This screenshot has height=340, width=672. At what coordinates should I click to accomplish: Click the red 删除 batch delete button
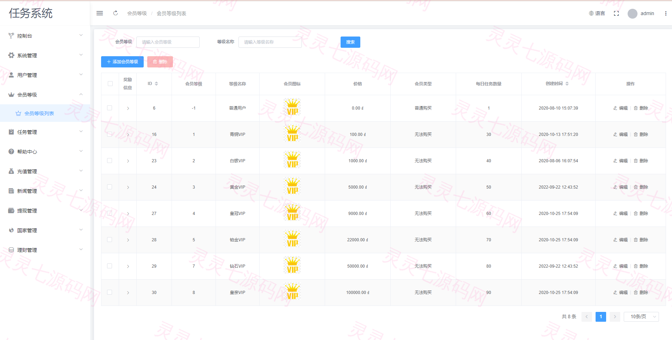tap(160, 62)
